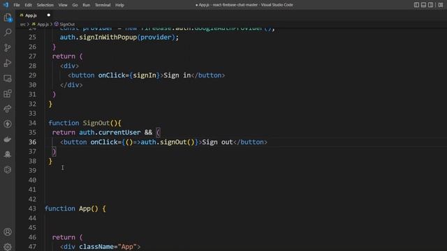
Task: Click the unsaved dot on App.js tab
Action: pos(48,15)
